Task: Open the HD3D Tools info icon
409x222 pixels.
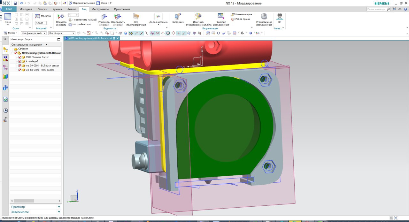Action: click(5, 88)
